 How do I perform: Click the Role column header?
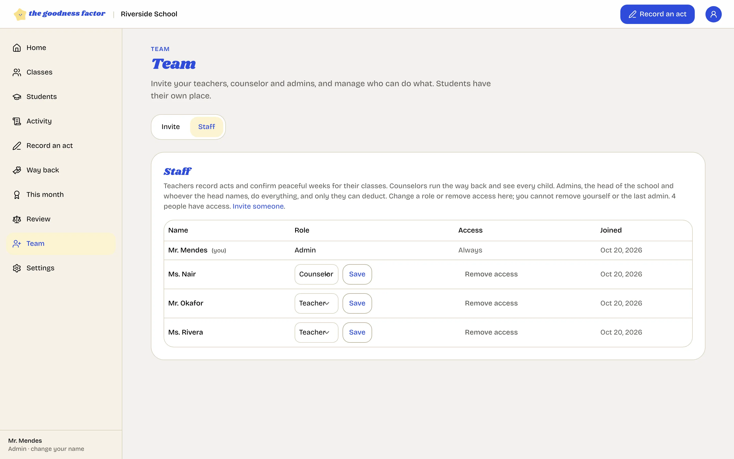[x=302, y=231]
